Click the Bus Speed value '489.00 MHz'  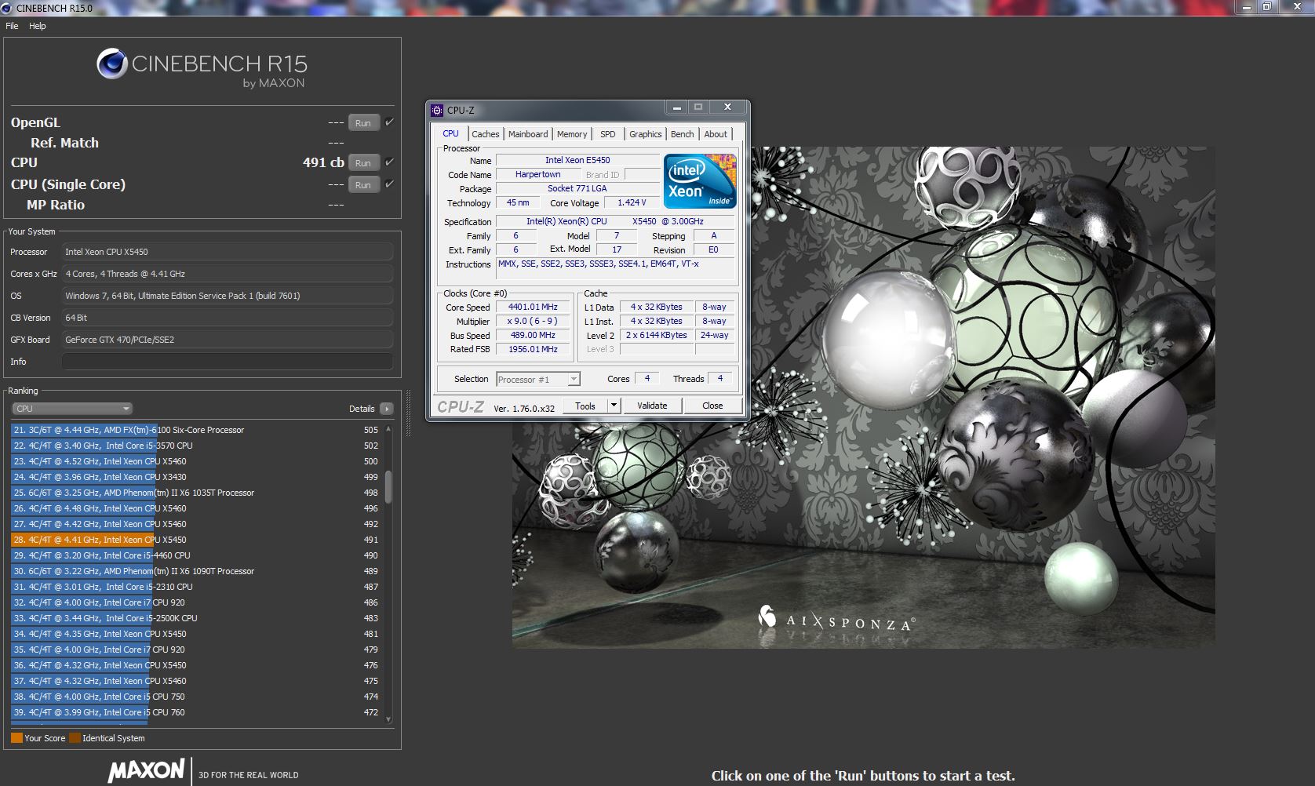tap(533, 335)
